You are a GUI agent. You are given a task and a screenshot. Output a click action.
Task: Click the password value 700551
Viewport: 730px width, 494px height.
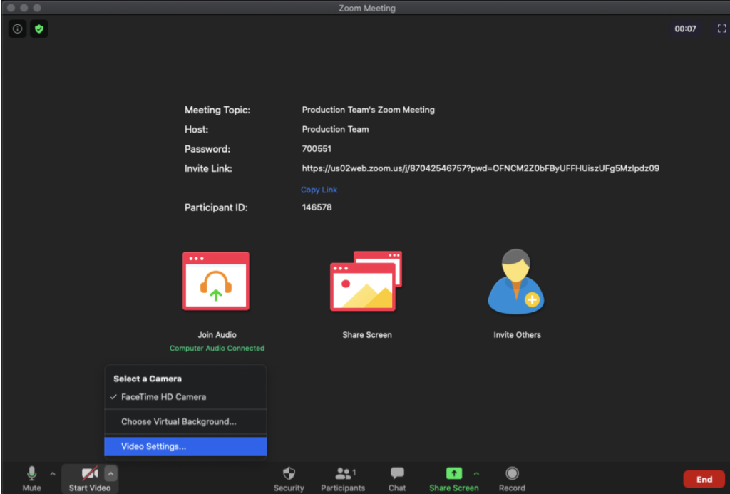(x=317, y=148)
